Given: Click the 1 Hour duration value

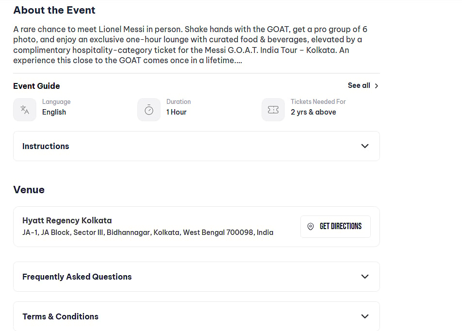Looking at the screenshot, I should (176, 112).
